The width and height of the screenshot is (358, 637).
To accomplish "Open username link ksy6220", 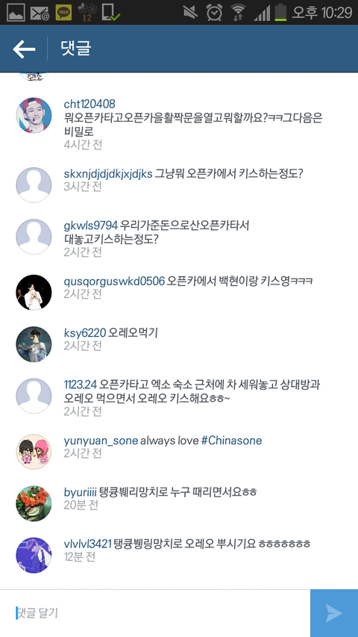I will point(85,333).
